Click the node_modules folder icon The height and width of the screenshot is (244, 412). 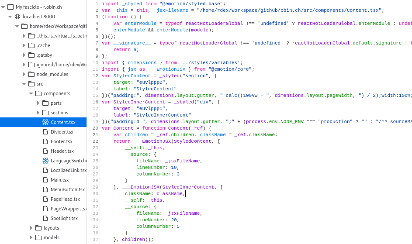(31, 74)
